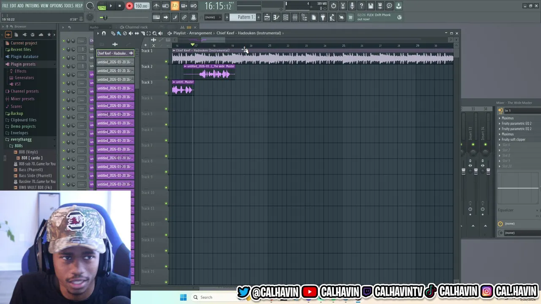Click the export/render download icon
The width and height of the screenshot is (541, 304).
click(399, 6)
